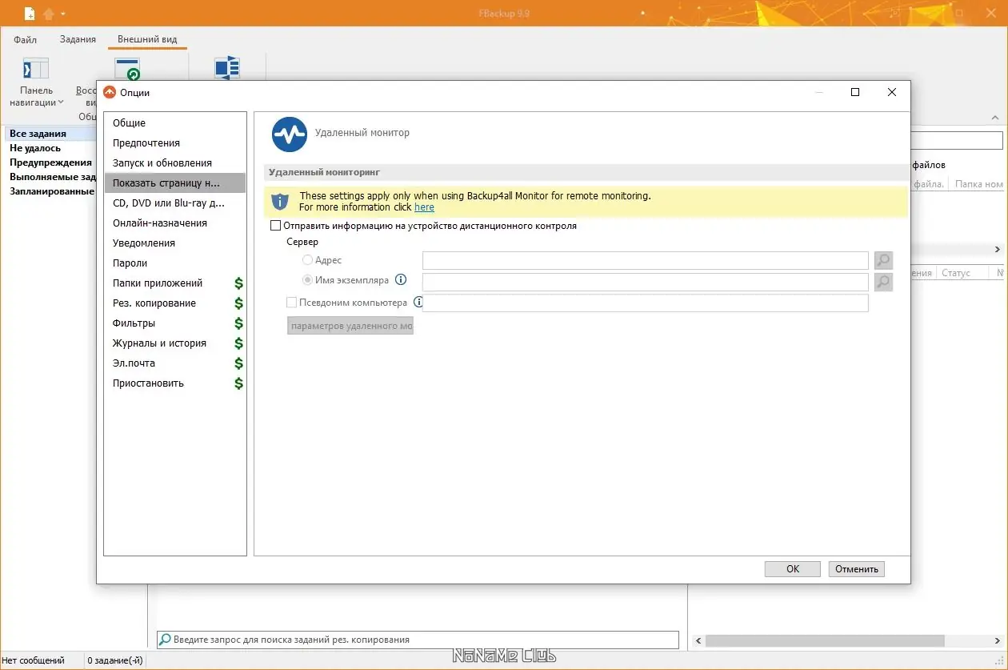Click info icon beside Псевдоним компьютера

coord(418,303)
